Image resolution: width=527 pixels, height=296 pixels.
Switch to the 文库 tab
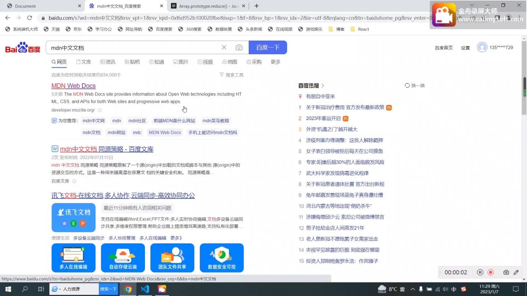click(x=84, y=62)
